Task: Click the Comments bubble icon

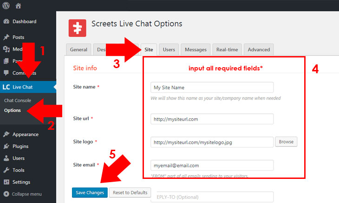Action: [7, 73]
